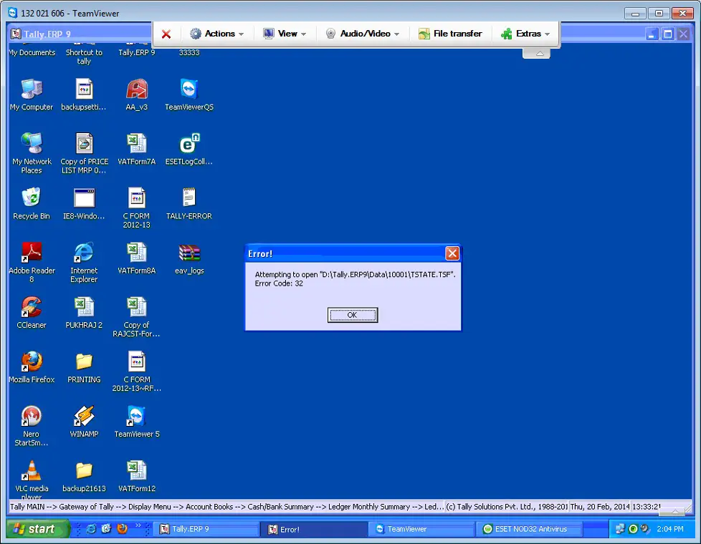Viewport: 701px width, 544px height.
Task: Click the Tally Solutions copyright text
Action: pyautogui.click(x=507, y=507)
